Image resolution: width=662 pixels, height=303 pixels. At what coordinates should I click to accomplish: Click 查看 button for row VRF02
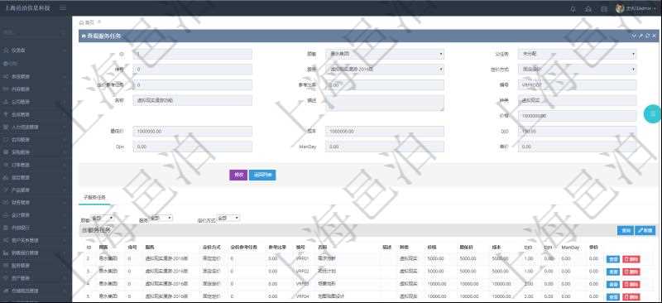pos(612,272)
